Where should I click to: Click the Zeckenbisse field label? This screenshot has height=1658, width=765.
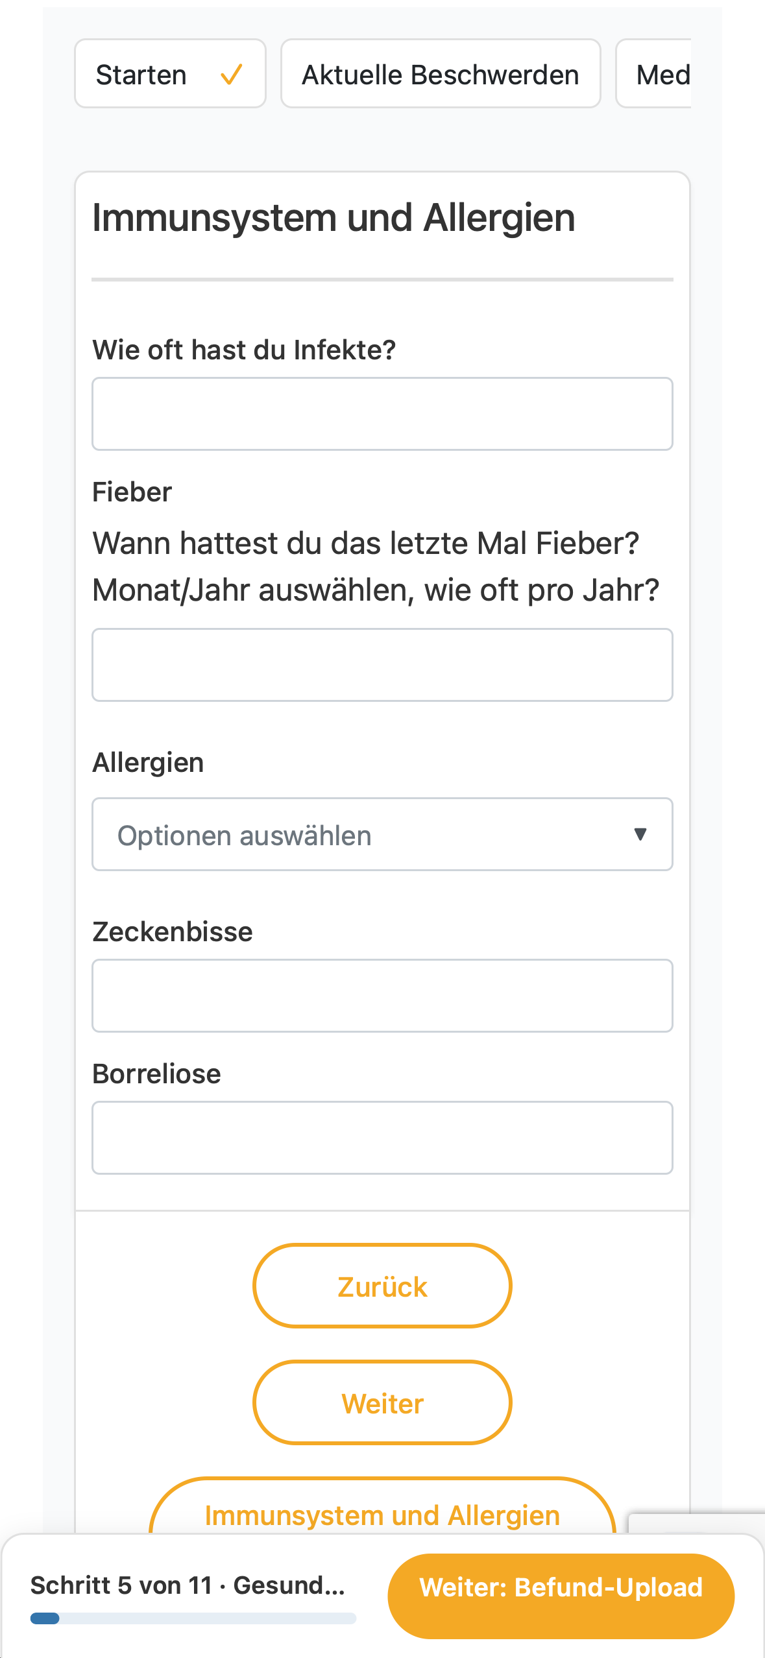[x=173, y=931]
